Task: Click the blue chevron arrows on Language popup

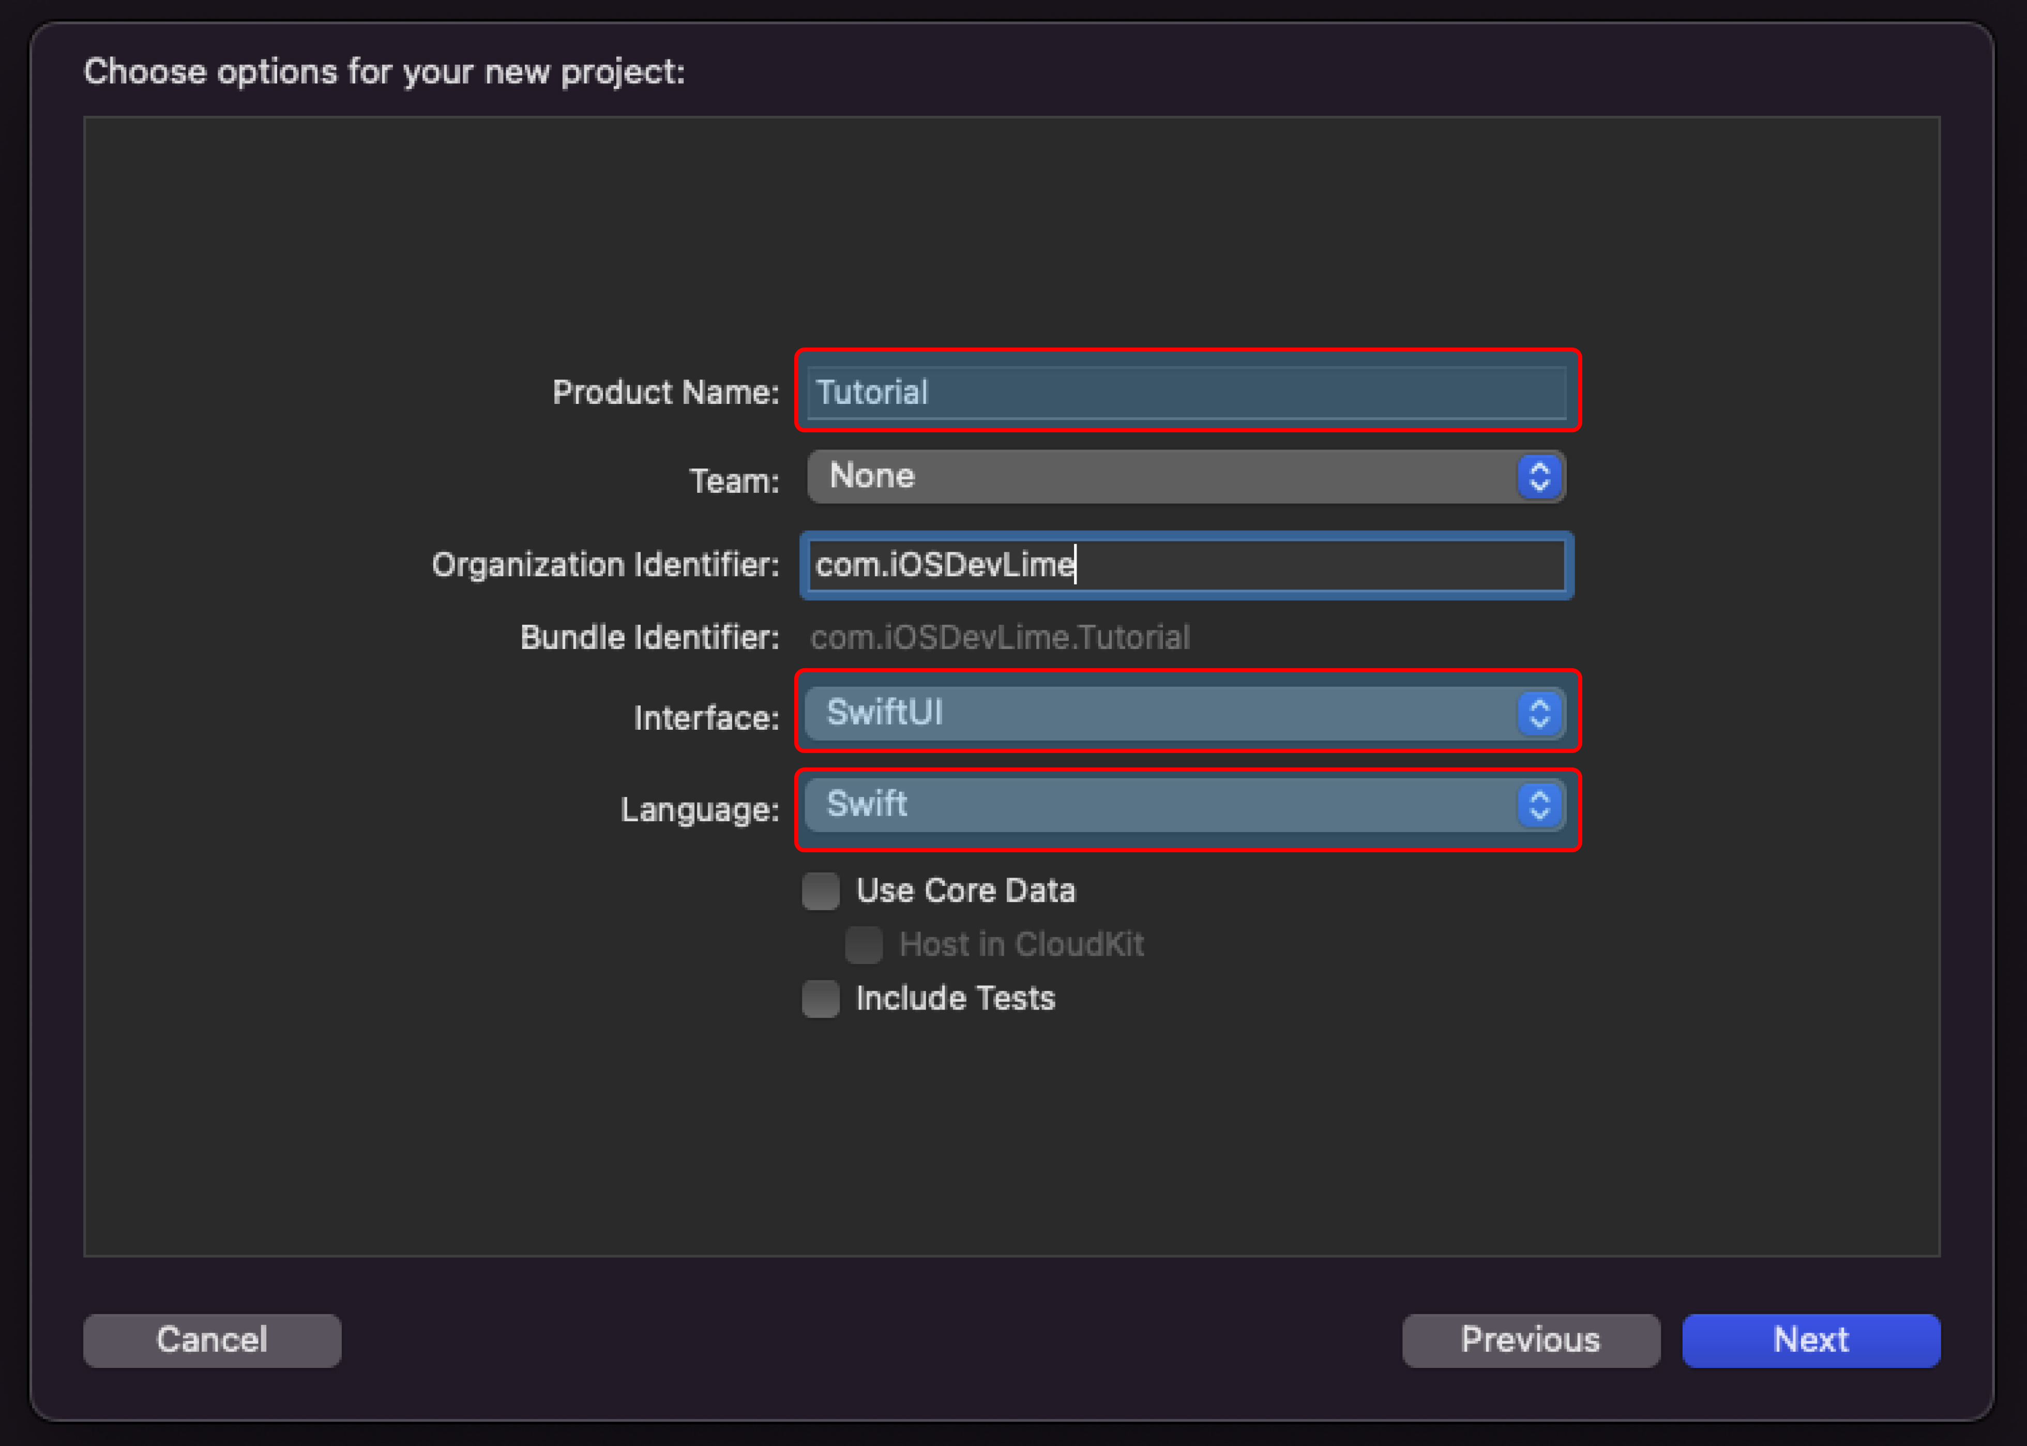Action: coord(1539,805)
